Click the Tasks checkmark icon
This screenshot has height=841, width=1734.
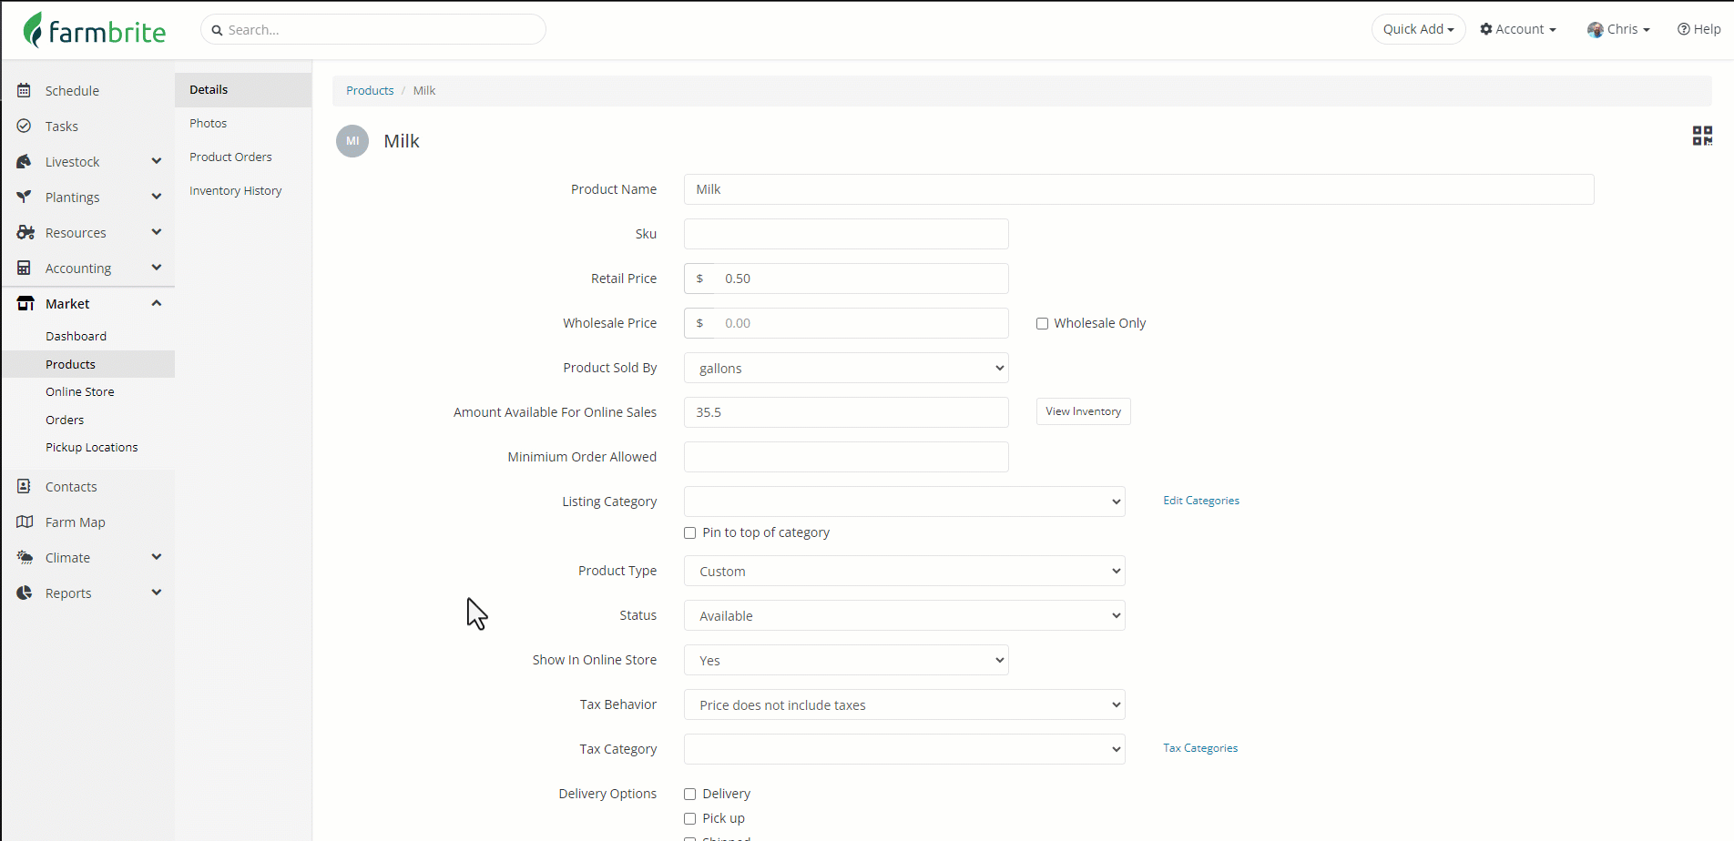coord(25,127)
